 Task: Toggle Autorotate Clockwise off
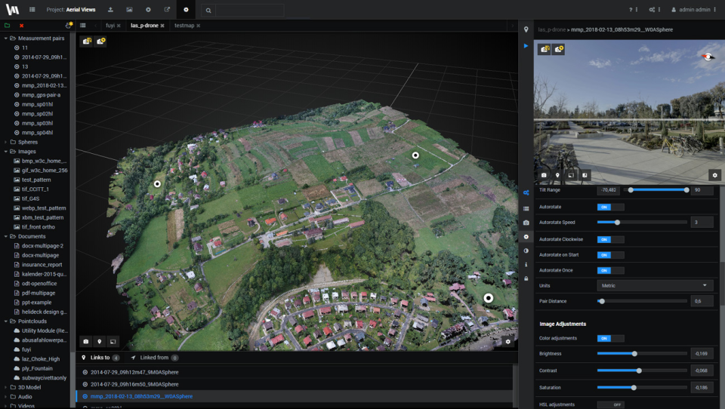click(x=610, y=239)
